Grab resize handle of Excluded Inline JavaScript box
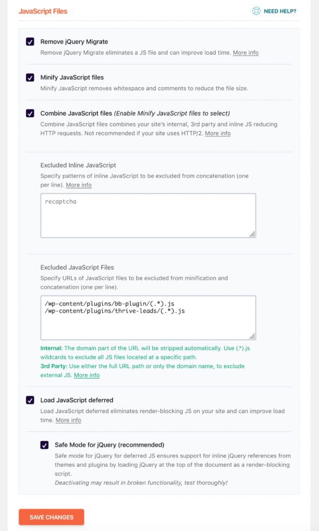319x531 pixels. click(252, 234)
